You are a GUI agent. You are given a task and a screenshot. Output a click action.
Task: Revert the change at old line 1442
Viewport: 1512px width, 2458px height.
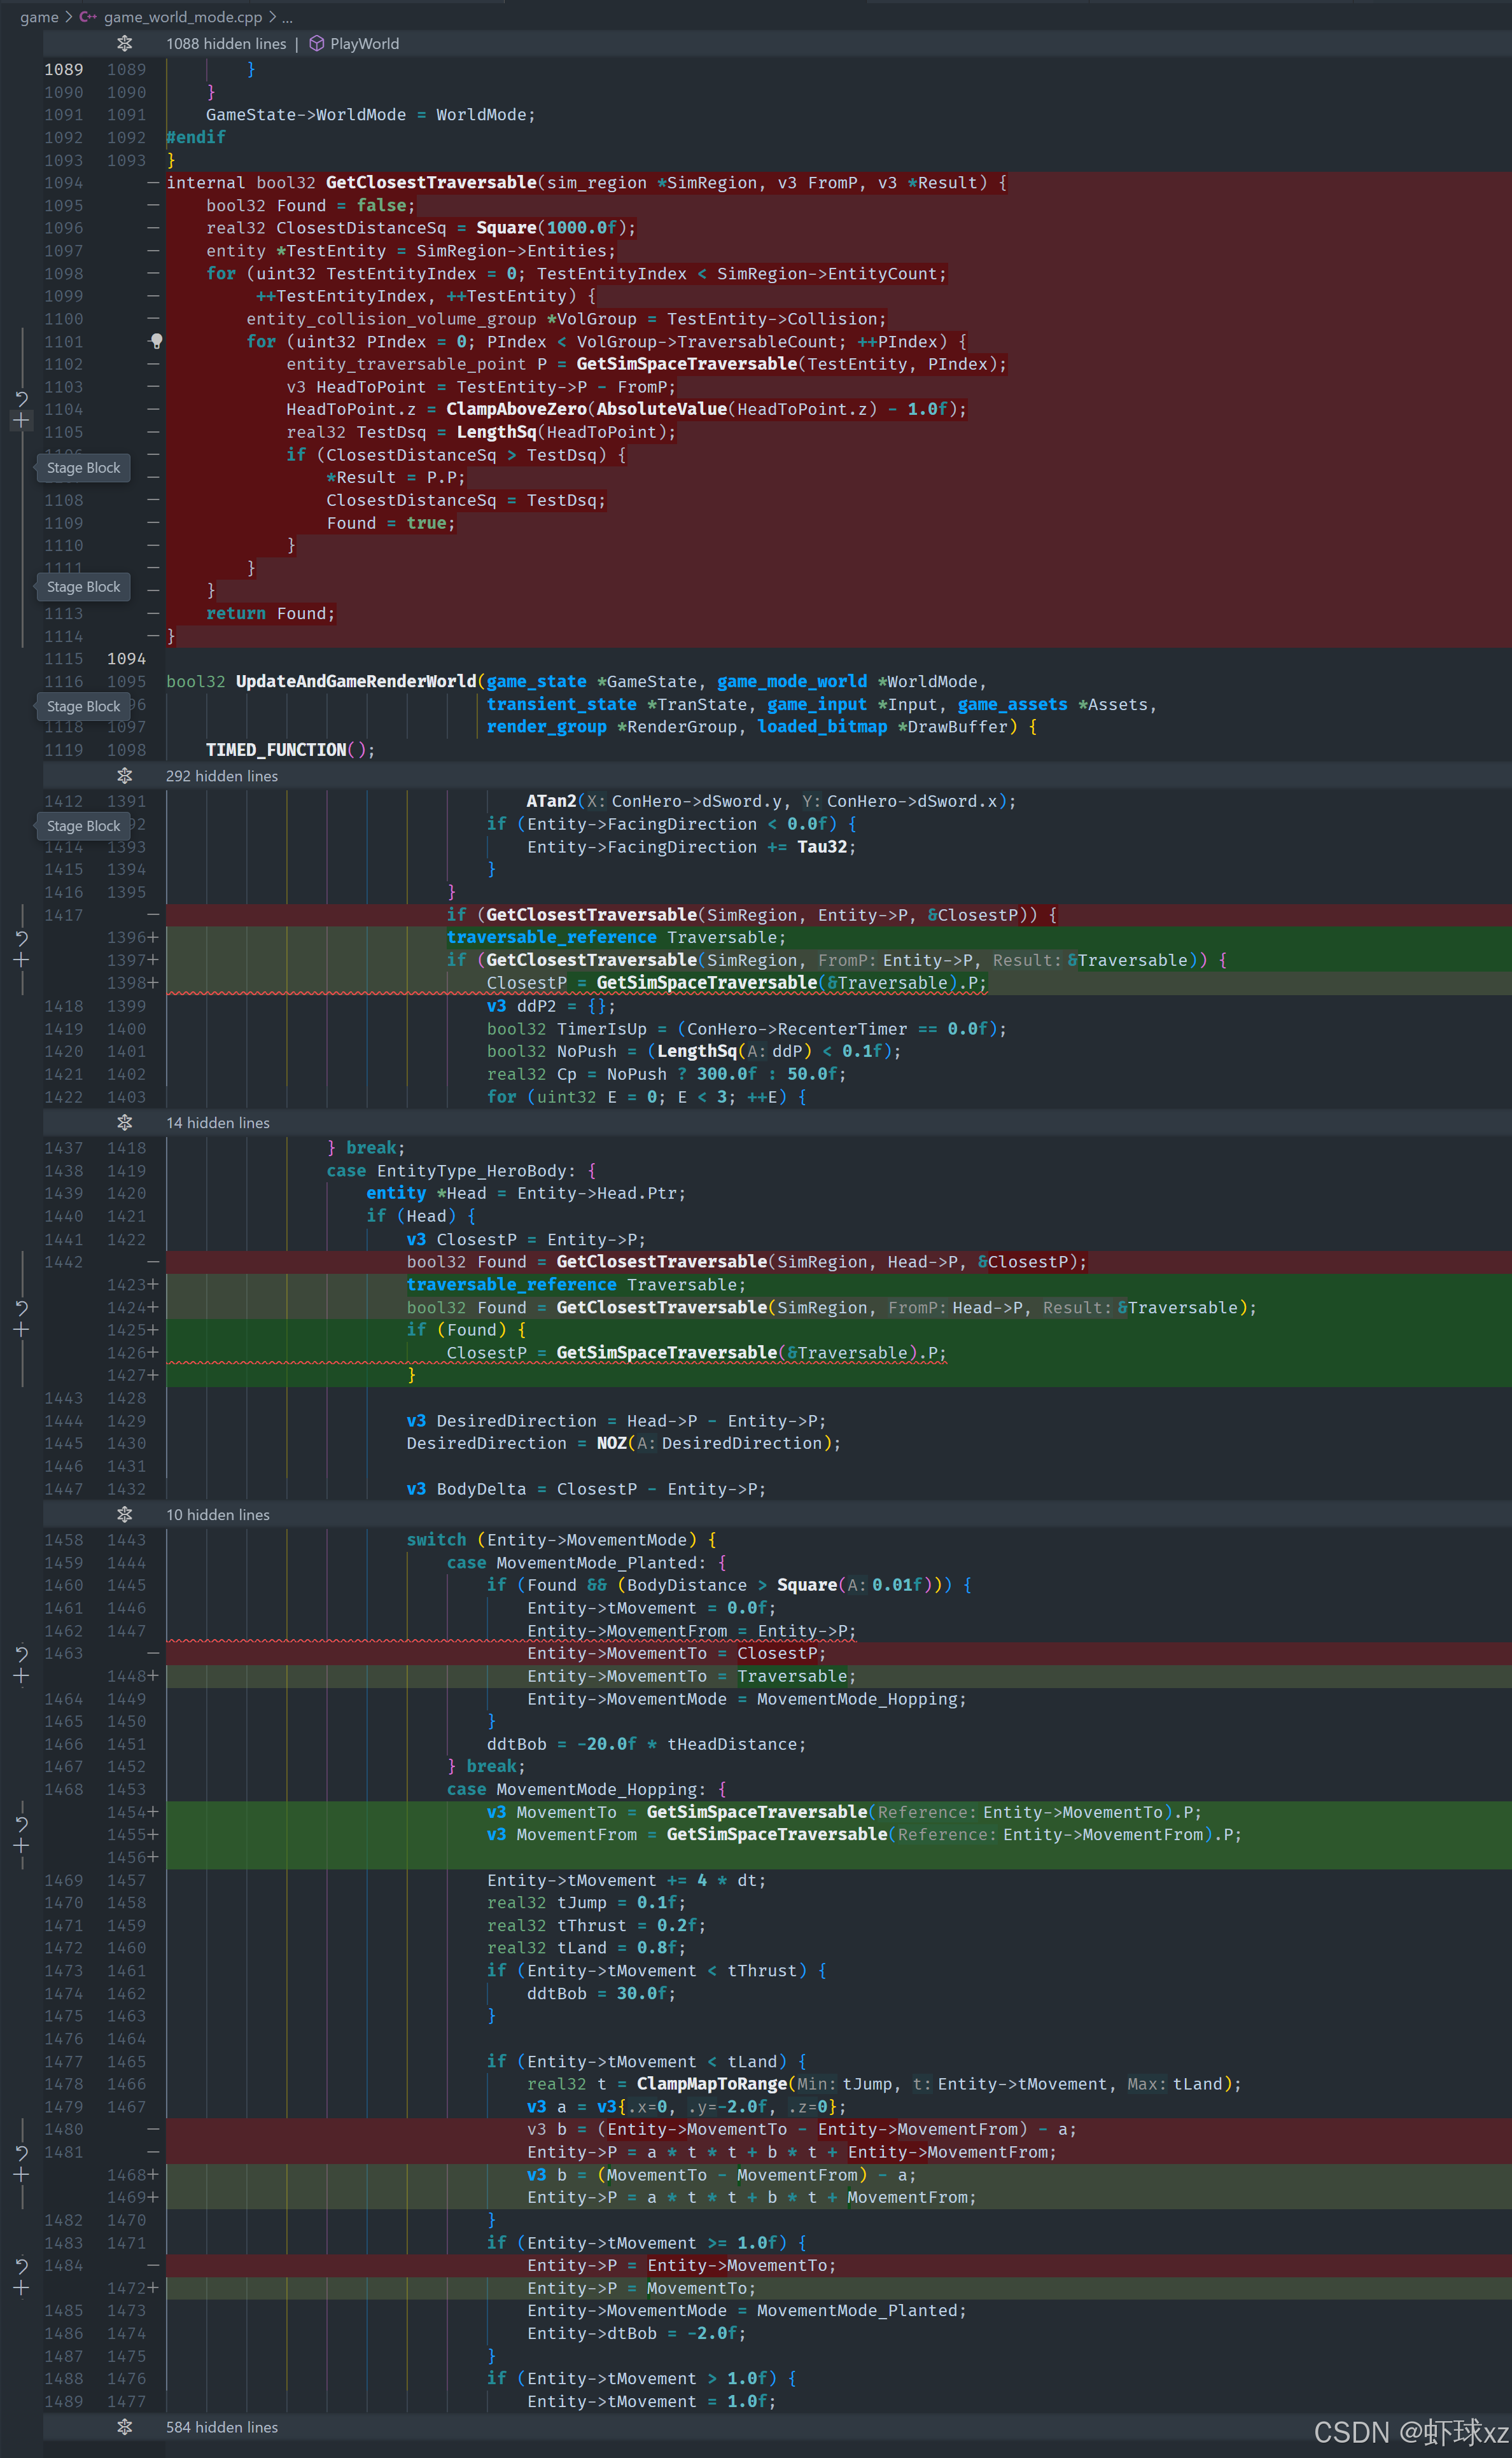click(x=21, y=1308)
